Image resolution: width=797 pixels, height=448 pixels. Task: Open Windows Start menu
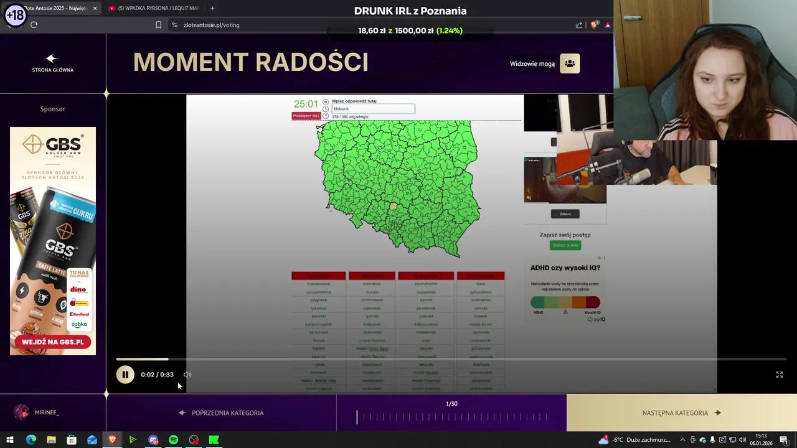click(x=10, y=440)
